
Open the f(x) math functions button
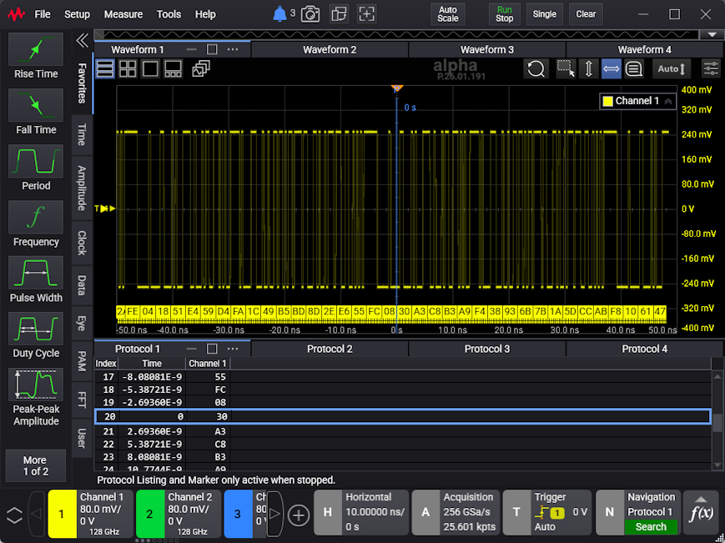[x=702, y=512]
